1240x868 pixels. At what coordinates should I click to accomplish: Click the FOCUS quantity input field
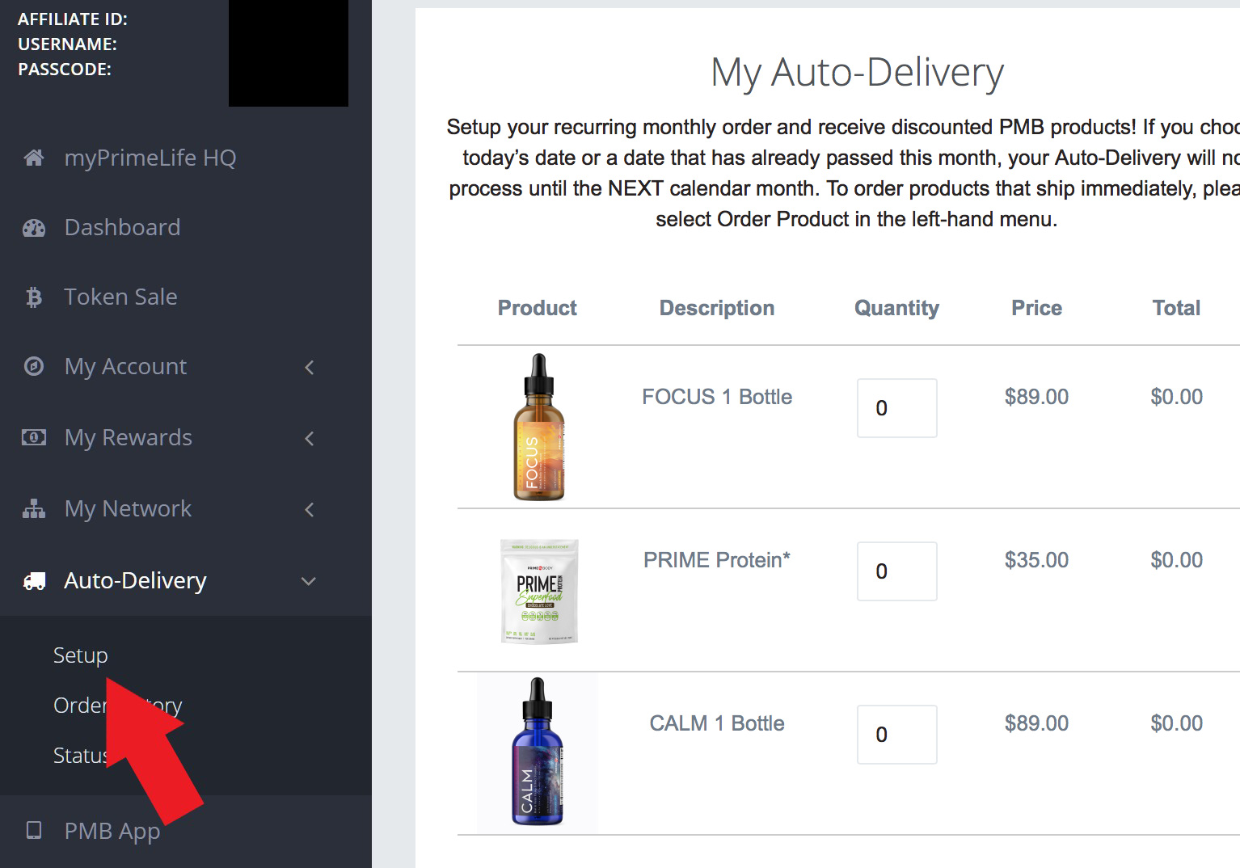[x=897, y=408]
